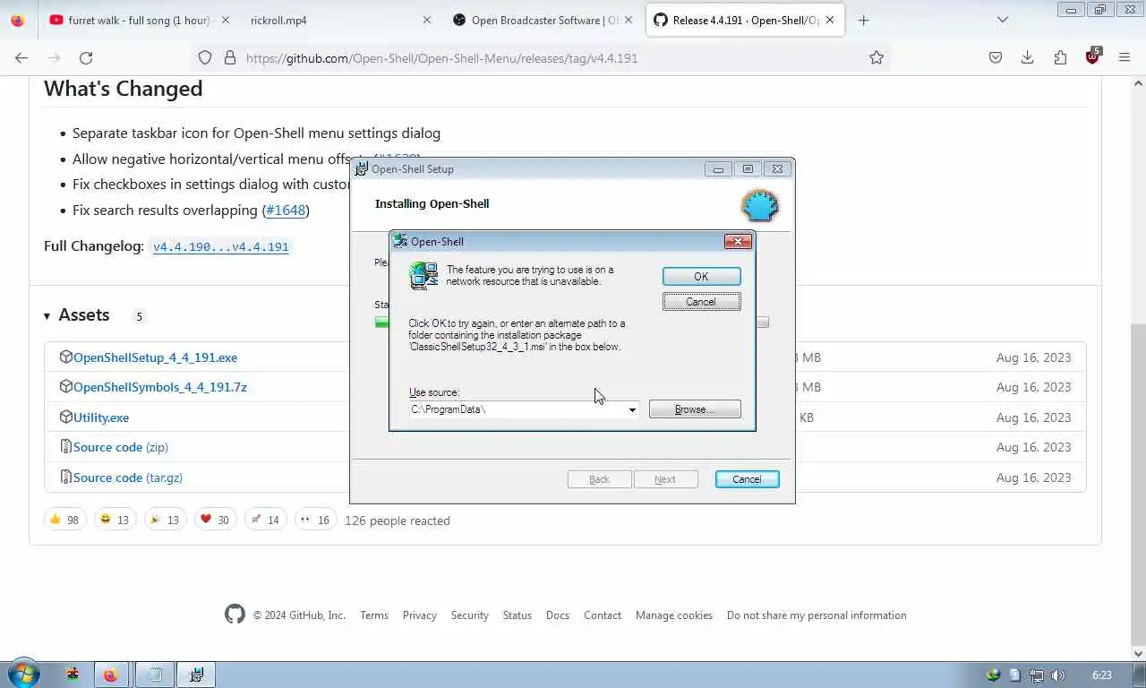Close the furret walk tab
The image size is (1146, 688).
[x=225, y=20]
